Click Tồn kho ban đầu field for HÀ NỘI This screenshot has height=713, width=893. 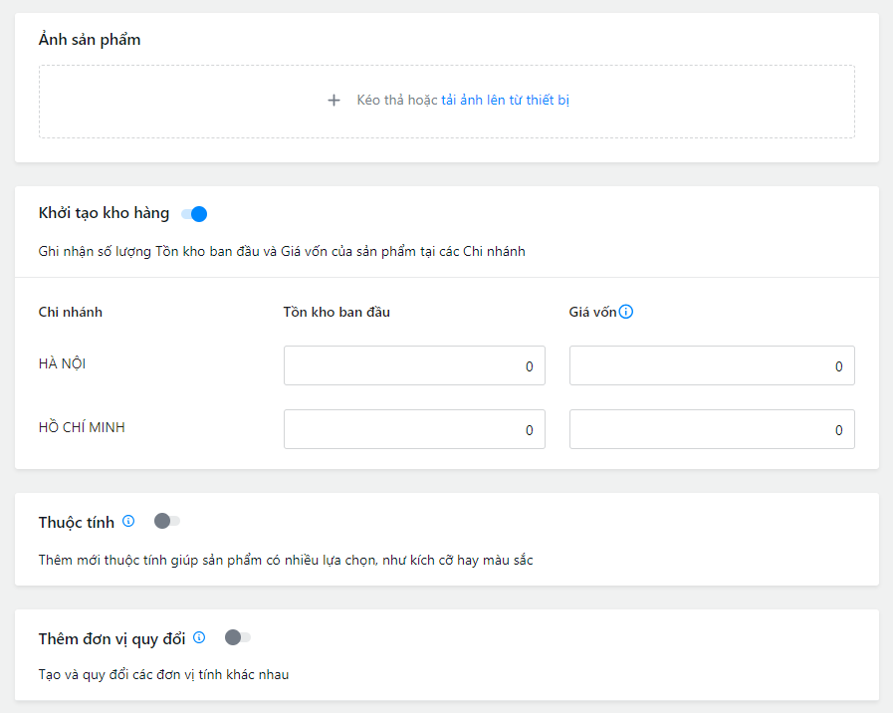(x=414, y=365)
